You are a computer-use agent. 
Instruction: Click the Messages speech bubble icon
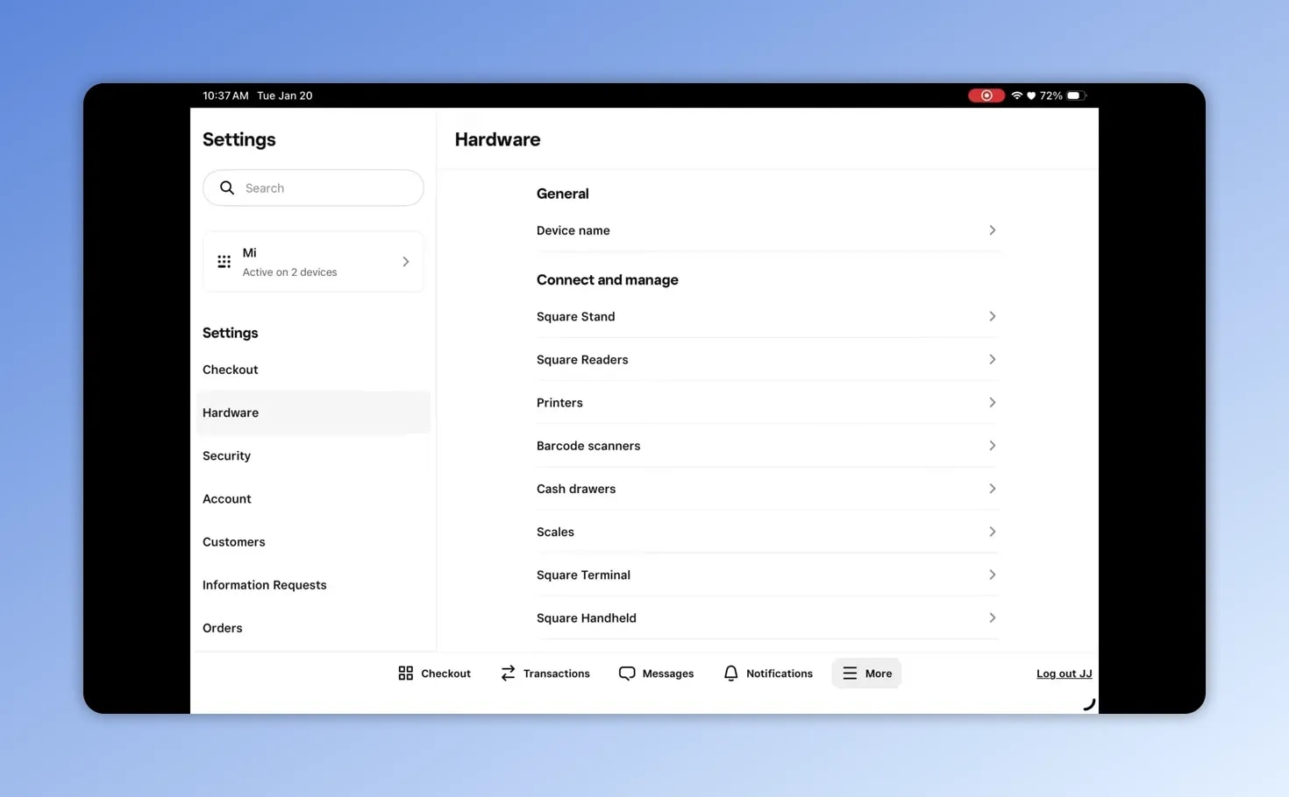coord(627,673)
